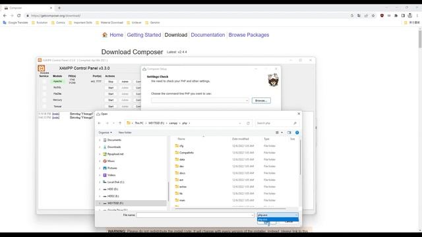Click Browse in Composer Setup
Image resolution: width=422 pixels, height=237 pixels.
pos(261,101)
